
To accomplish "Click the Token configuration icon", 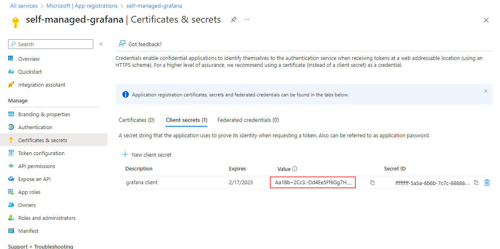I will 11,153.
